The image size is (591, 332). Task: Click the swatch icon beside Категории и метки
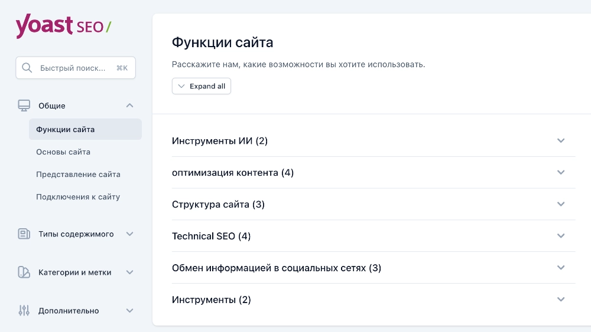pos(24,272)
